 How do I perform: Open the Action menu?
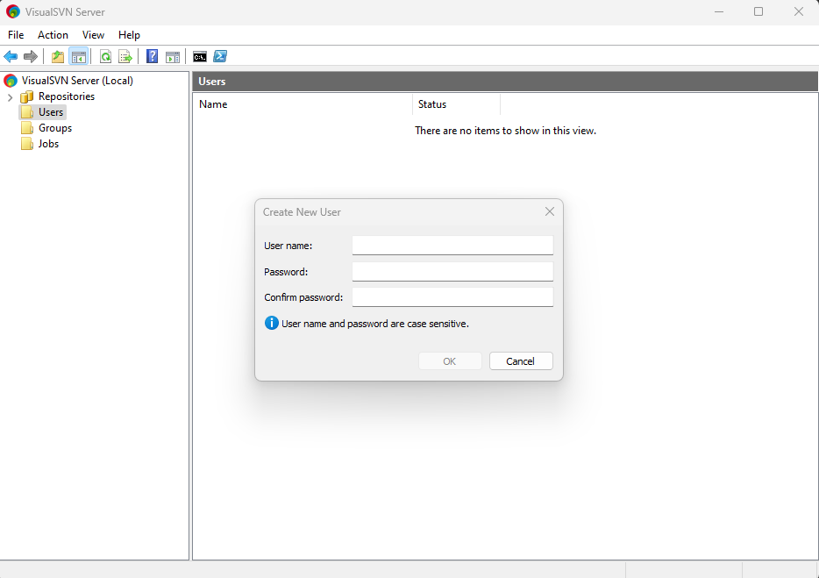(x=53, y=35)
